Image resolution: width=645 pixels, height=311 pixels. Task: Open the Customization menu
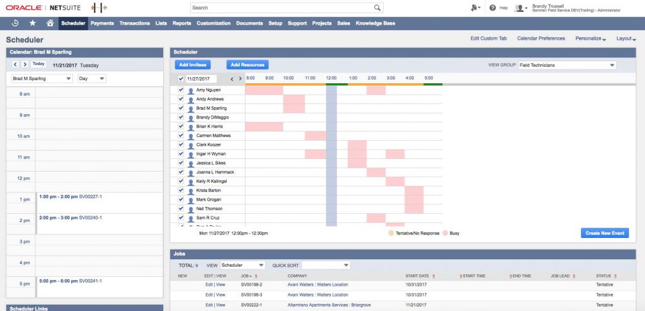[x=214, y=23]
